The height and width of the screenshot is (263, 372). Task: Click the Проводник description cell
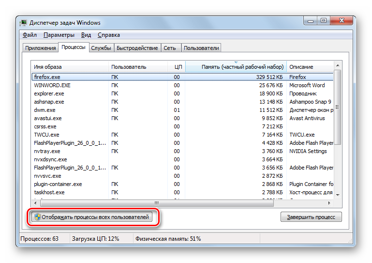[303, 93]
